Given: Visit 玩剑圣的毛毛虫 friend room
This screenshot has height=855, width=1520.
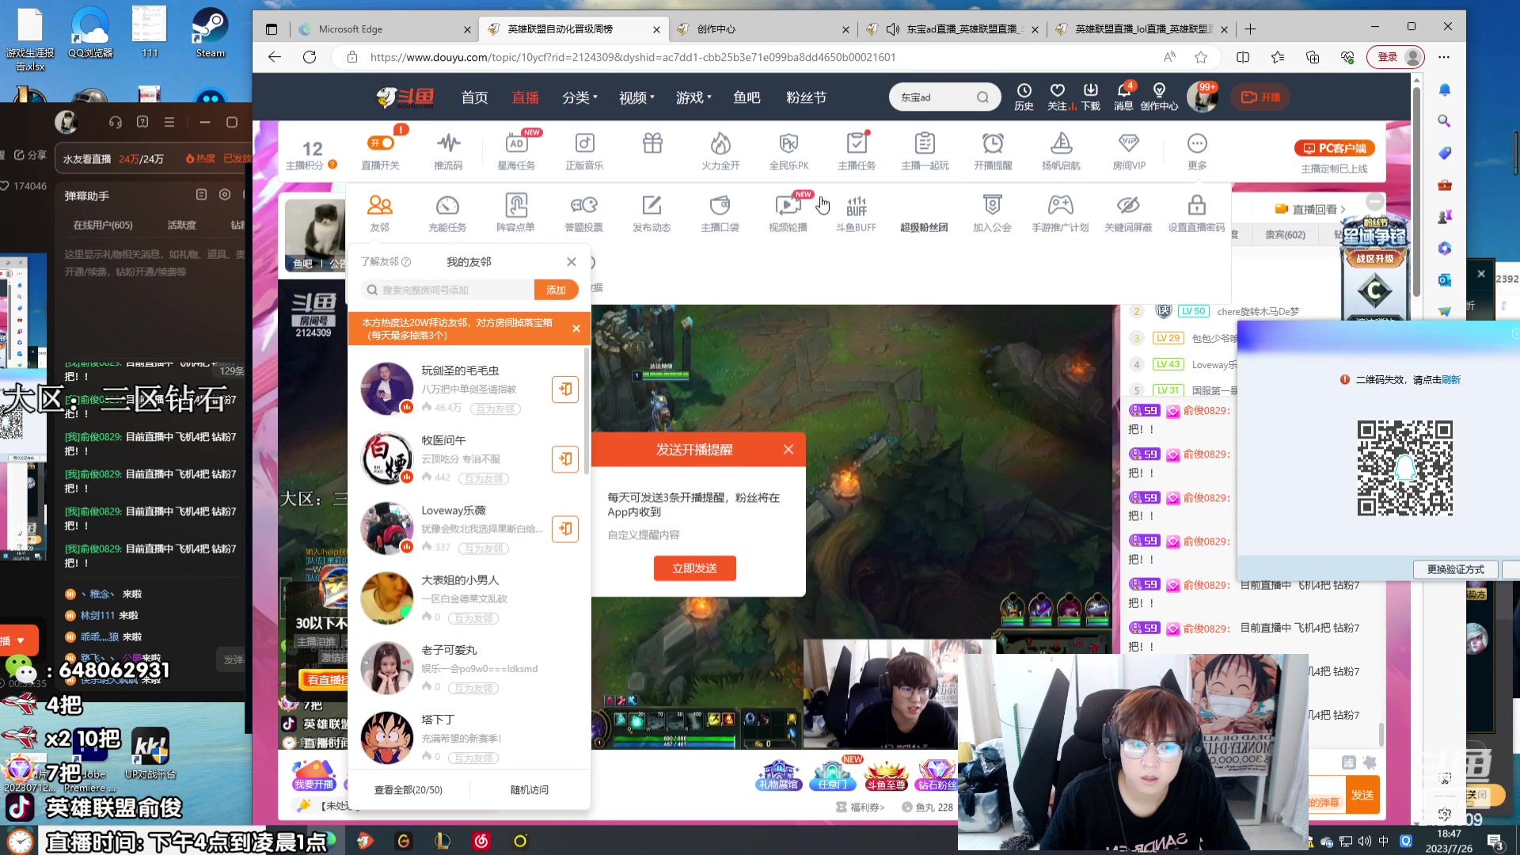Looking at the screenshot, I should point(564,389).
